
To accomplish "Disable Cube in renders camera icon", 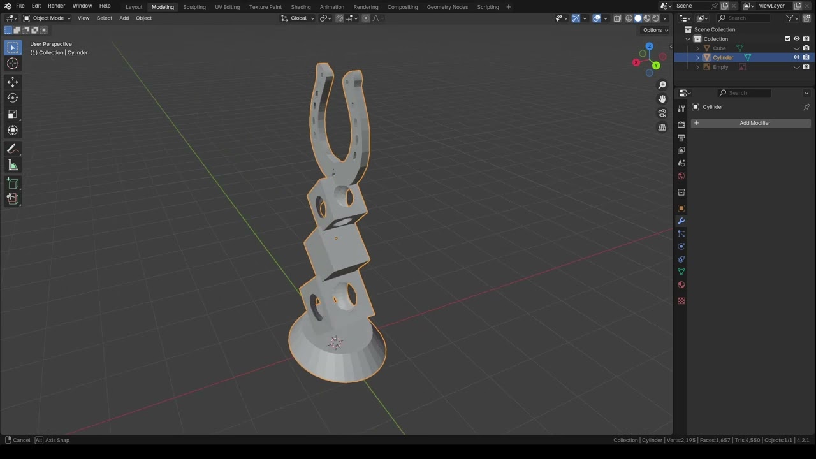I will (806, 48).
